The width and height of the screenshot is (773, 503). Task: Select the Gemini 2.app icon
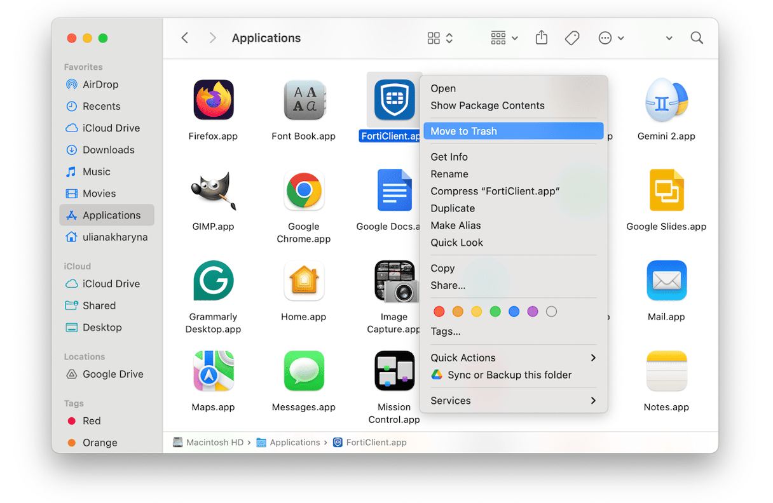666,100
